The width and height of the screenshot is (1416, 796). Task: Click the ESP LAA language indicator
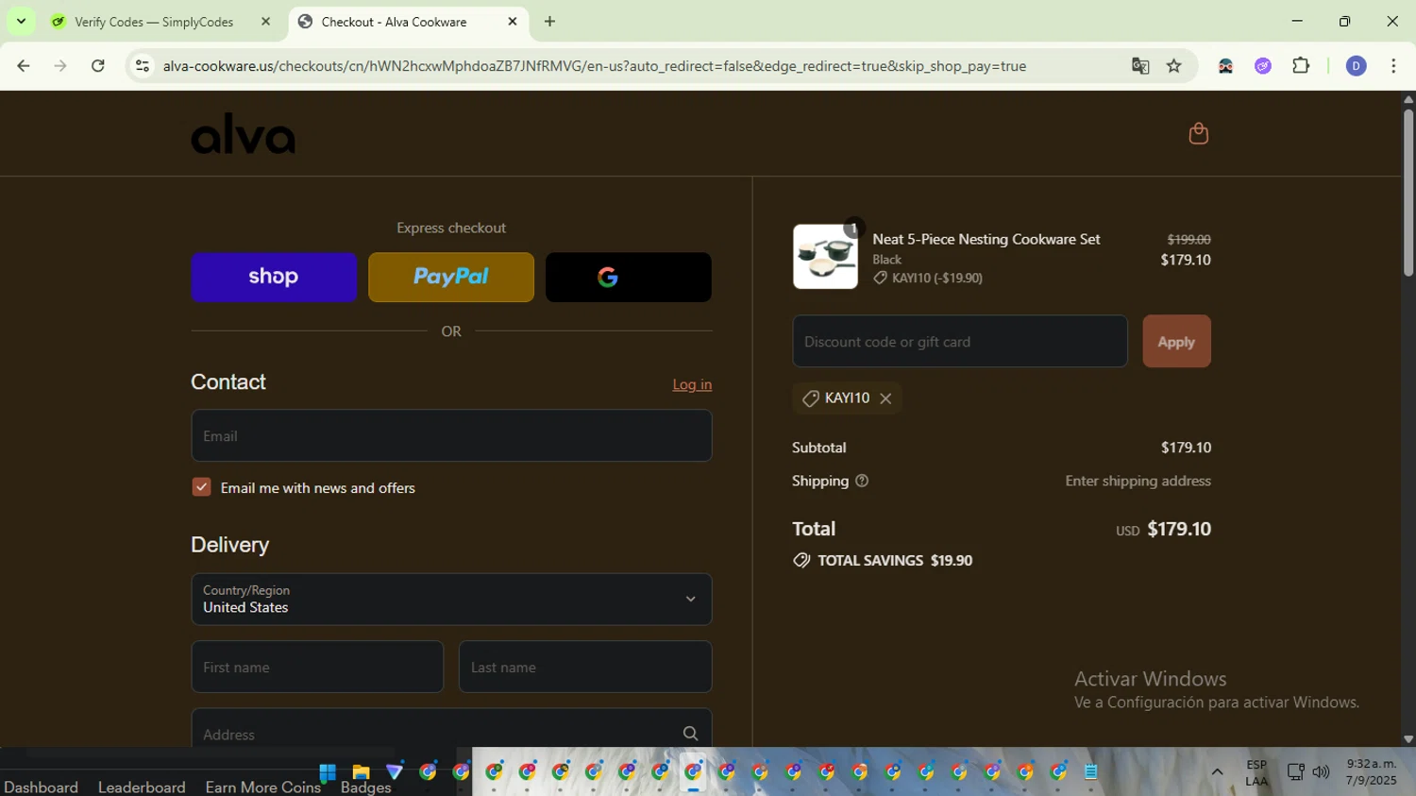(x=1256, y=772)
